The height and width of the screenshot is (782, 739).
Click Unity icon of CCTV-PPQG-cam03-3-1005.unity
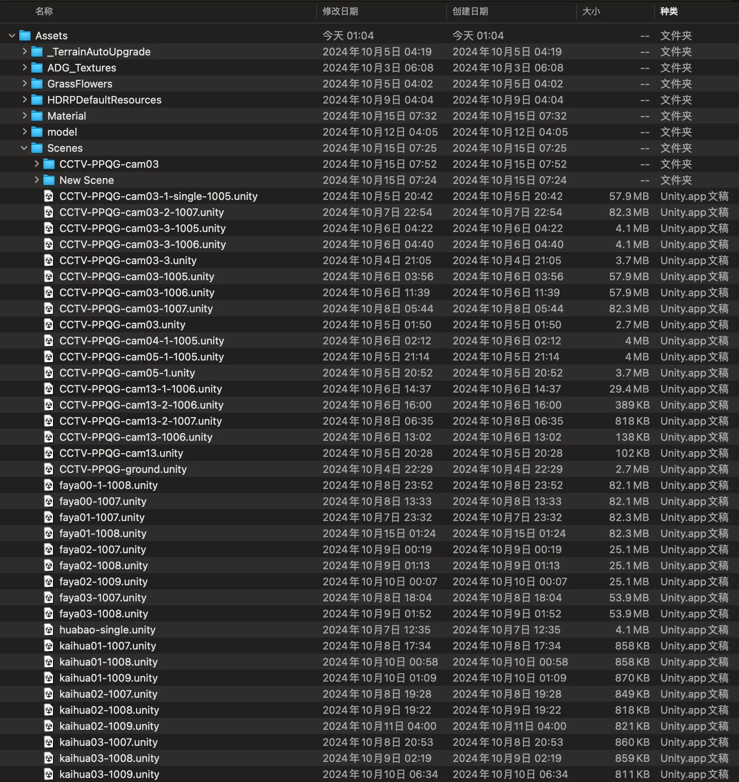(49, 228)
